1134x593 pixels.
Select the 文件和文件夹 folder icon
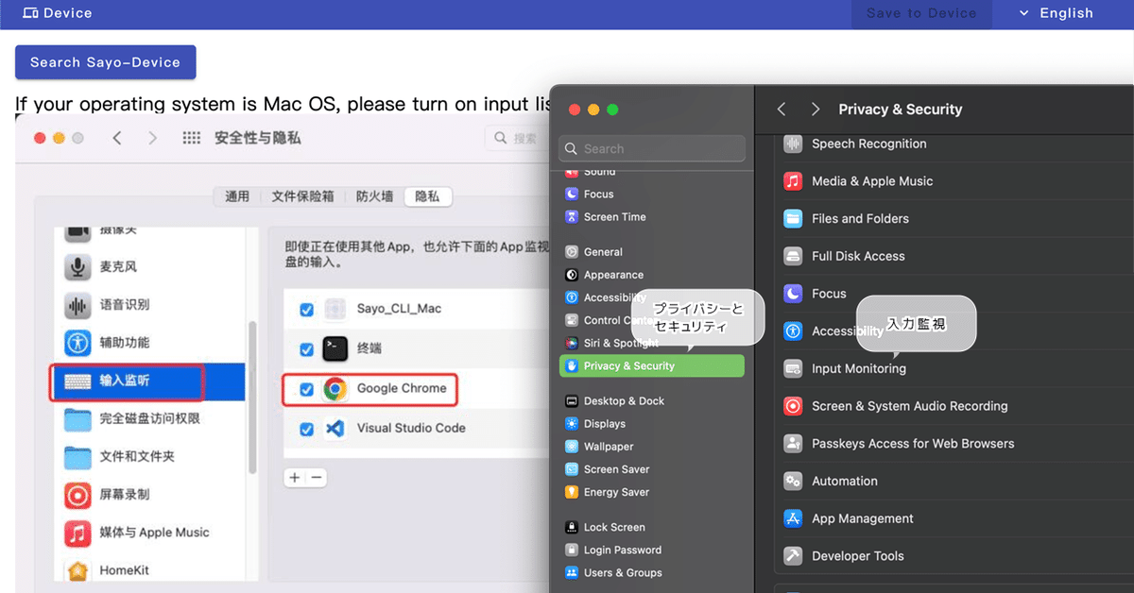(77, 456)
